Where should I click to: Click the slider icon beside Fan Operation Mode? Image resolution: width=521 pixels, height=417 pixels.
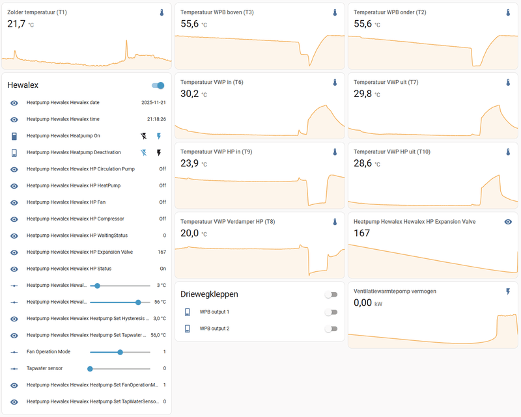14,351
